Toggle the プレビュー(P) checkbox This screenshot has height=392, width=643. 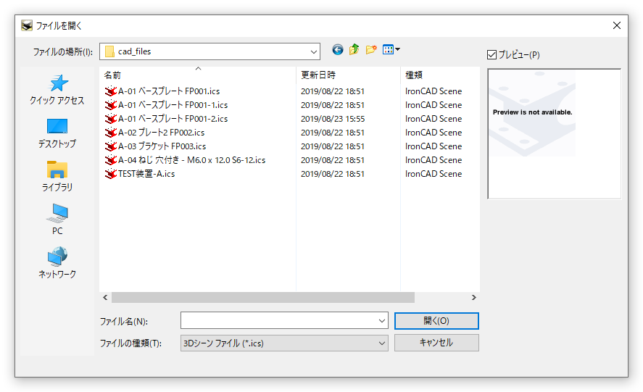(x=491, y=54)
